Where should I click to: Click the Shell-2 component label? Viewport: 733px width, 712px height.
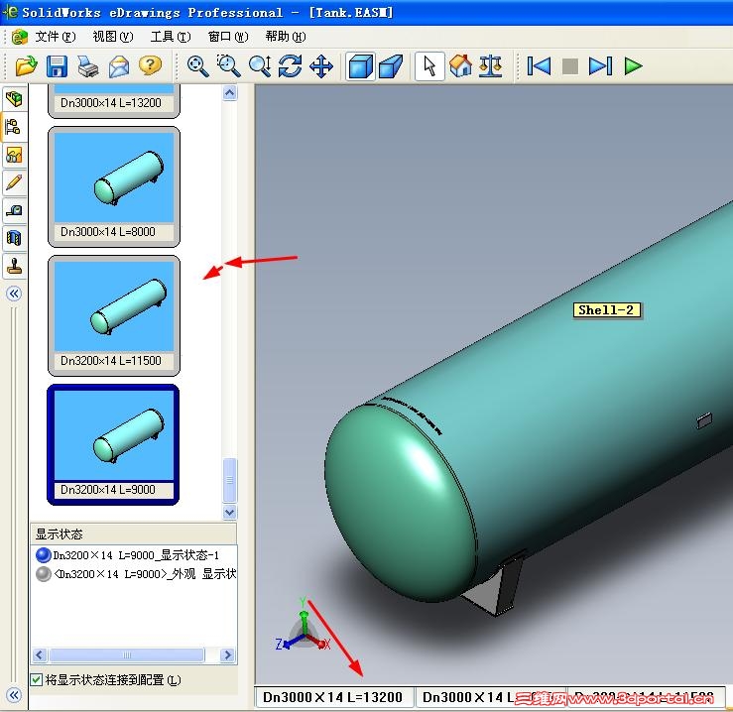606,310
